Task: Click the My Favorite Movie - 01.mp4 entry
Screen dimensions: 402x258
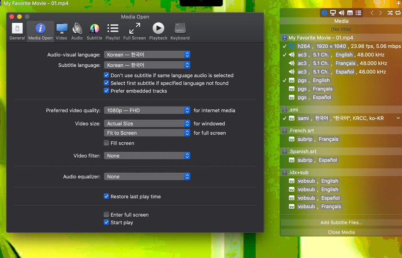Action: (x=341, y=38)
